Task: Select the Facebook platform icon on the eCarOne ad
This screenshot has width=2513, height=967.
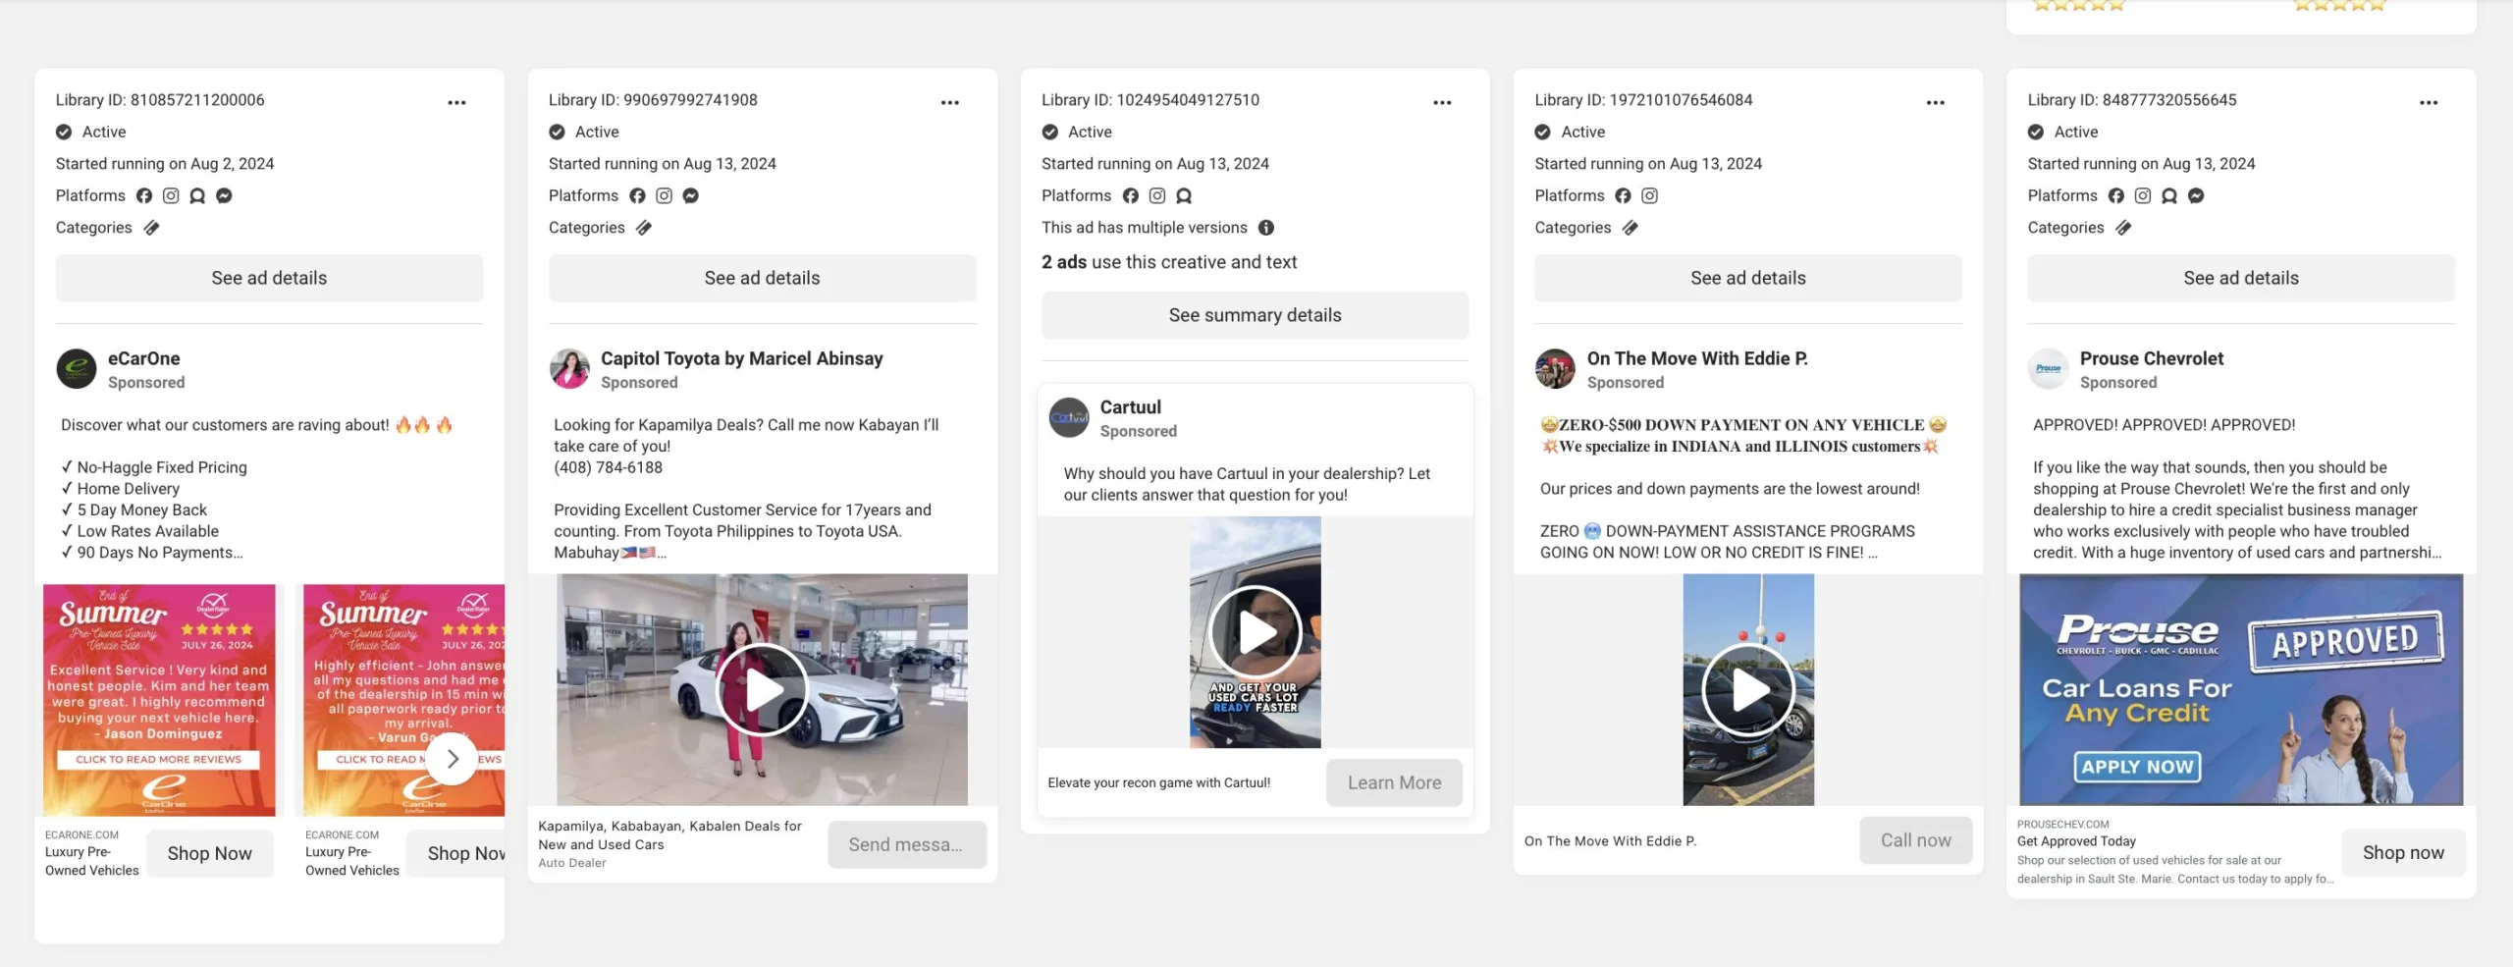Action: [x=144, y=195]
